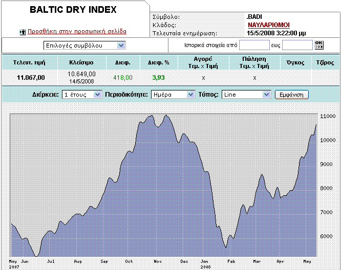Click the icon beside the personal page link
Viewport: 341px width, 270px height.
click(x=22, y=32)
